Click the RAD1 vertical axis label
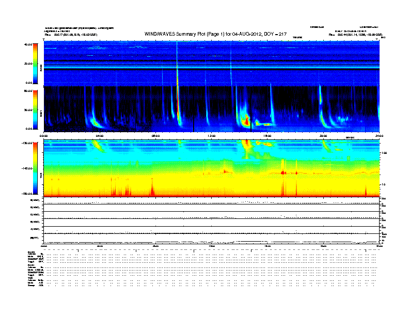The image size is (409, 316). click(41, 113)
